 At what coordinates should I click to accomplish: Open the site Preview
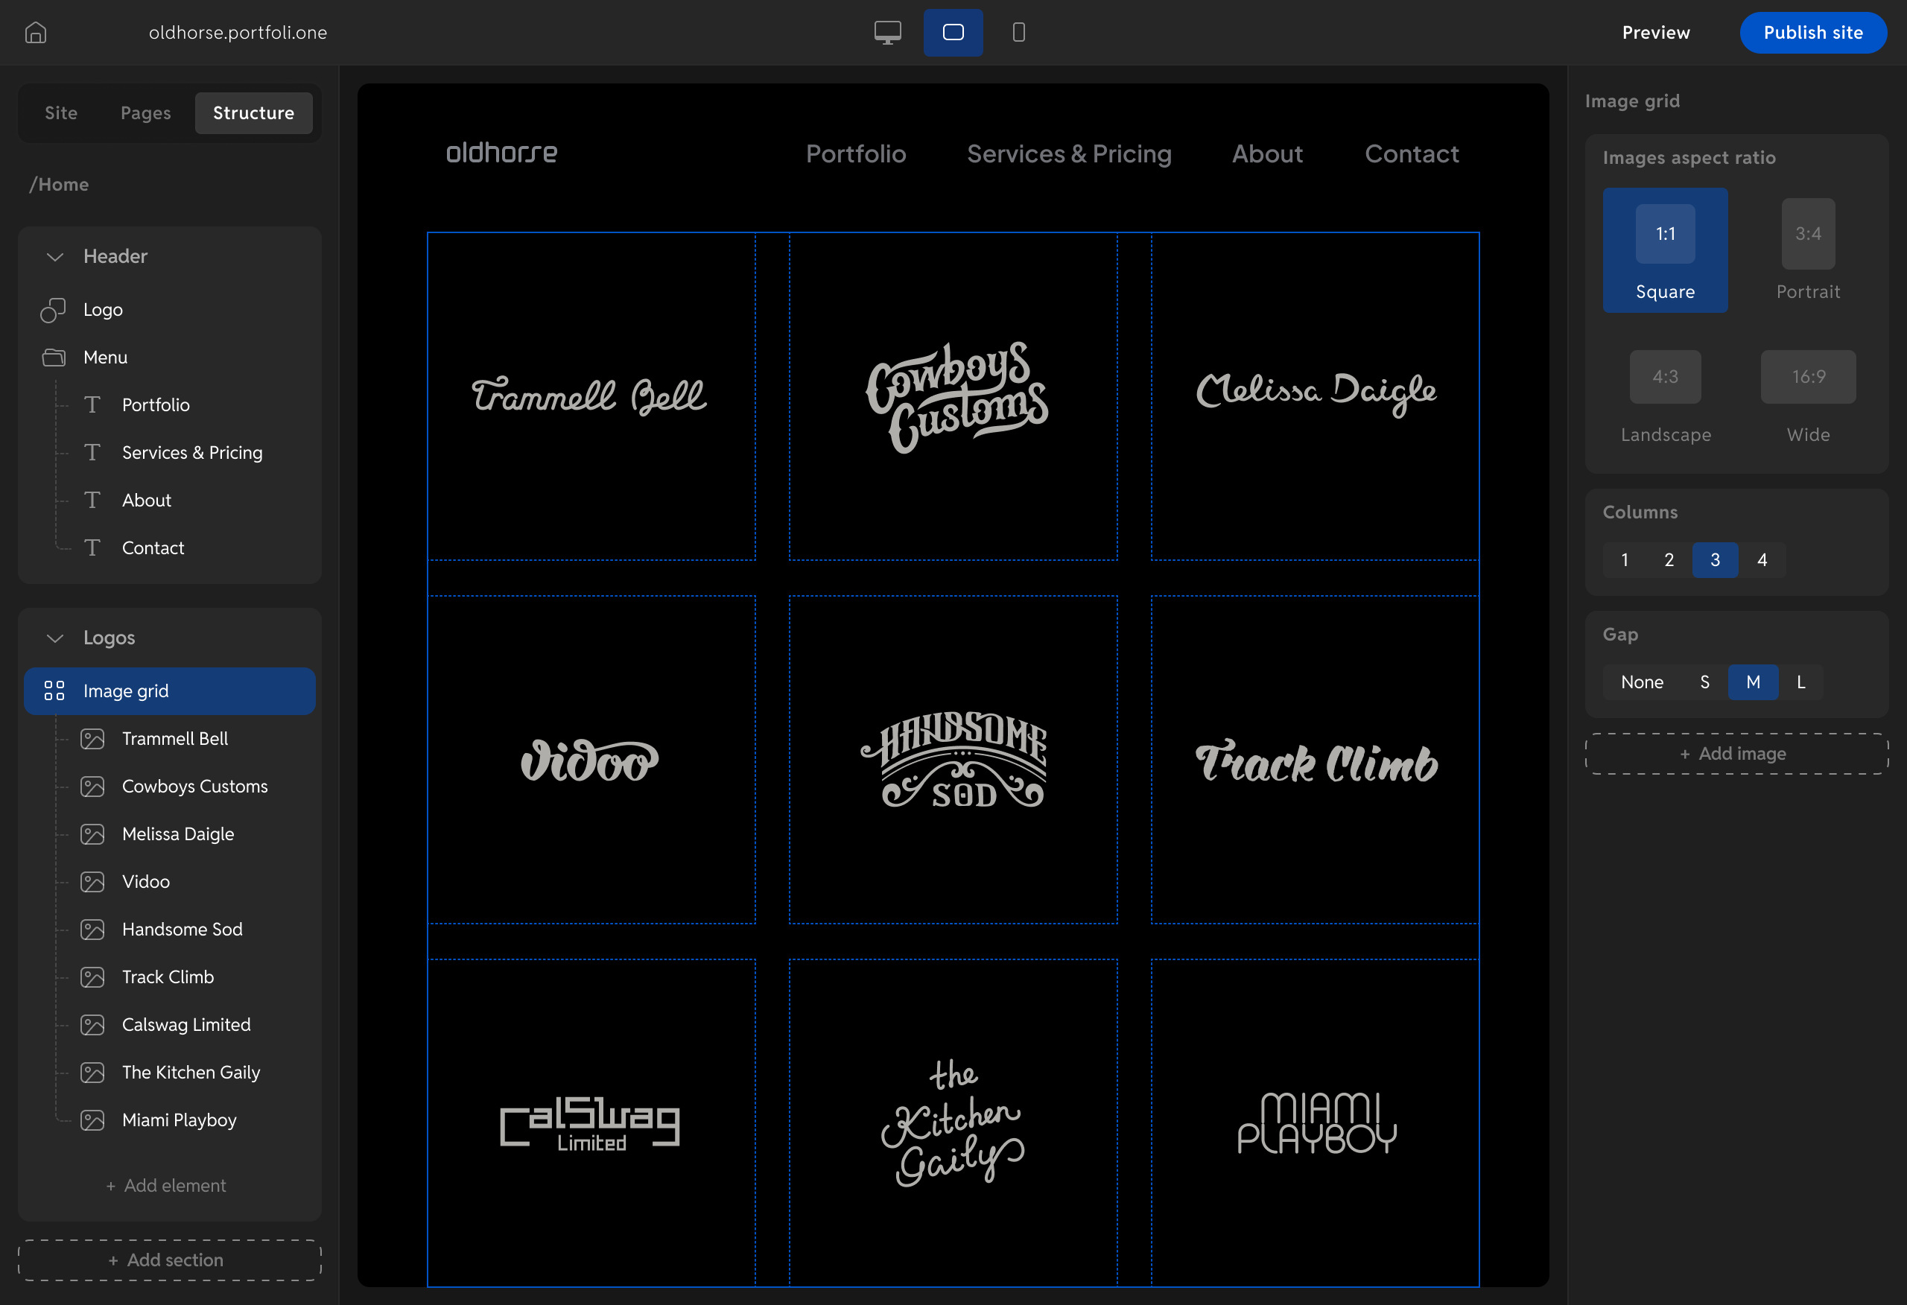click(x=1656, y=33)
